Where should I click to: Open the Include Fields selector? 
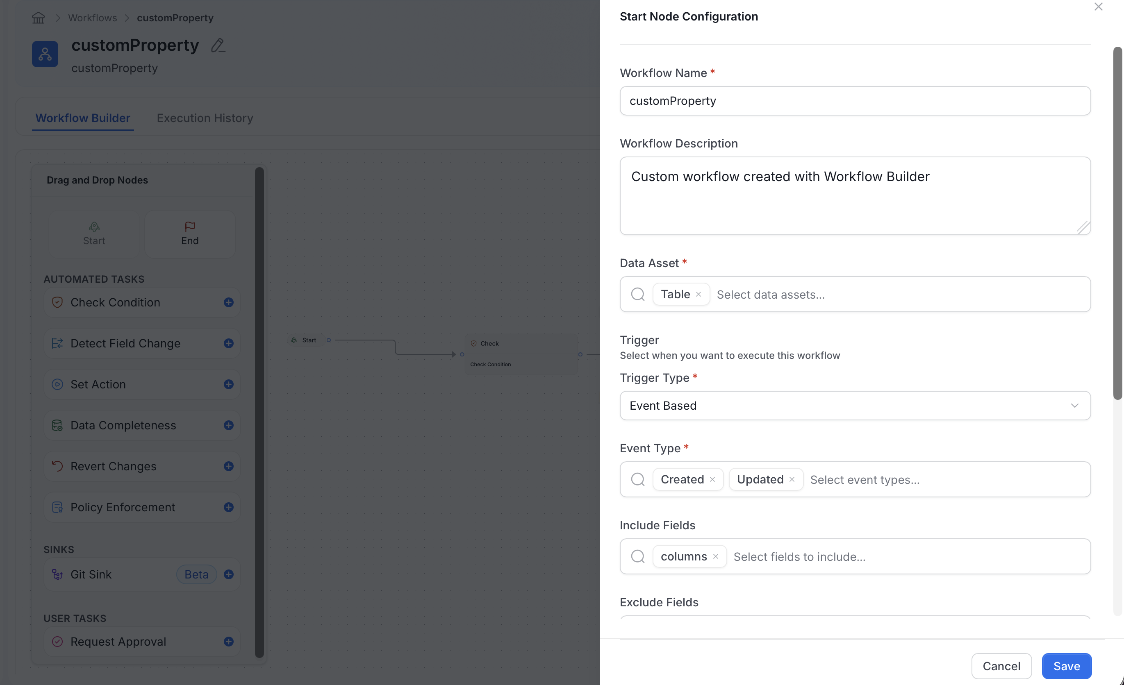click(x=855, y=556)
